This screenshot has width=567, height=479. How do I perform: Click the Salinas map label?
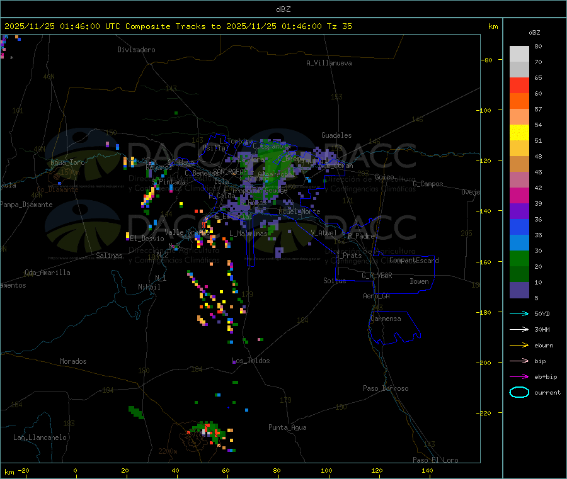point(109,256)
